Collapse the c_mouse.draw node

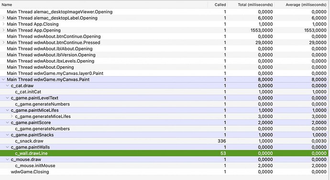(x=8, y=159)
